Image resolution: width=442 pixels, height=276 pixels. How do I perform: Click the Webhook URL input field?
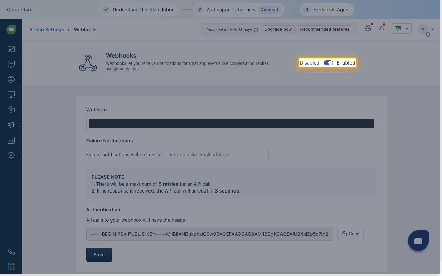coord(231,124)
